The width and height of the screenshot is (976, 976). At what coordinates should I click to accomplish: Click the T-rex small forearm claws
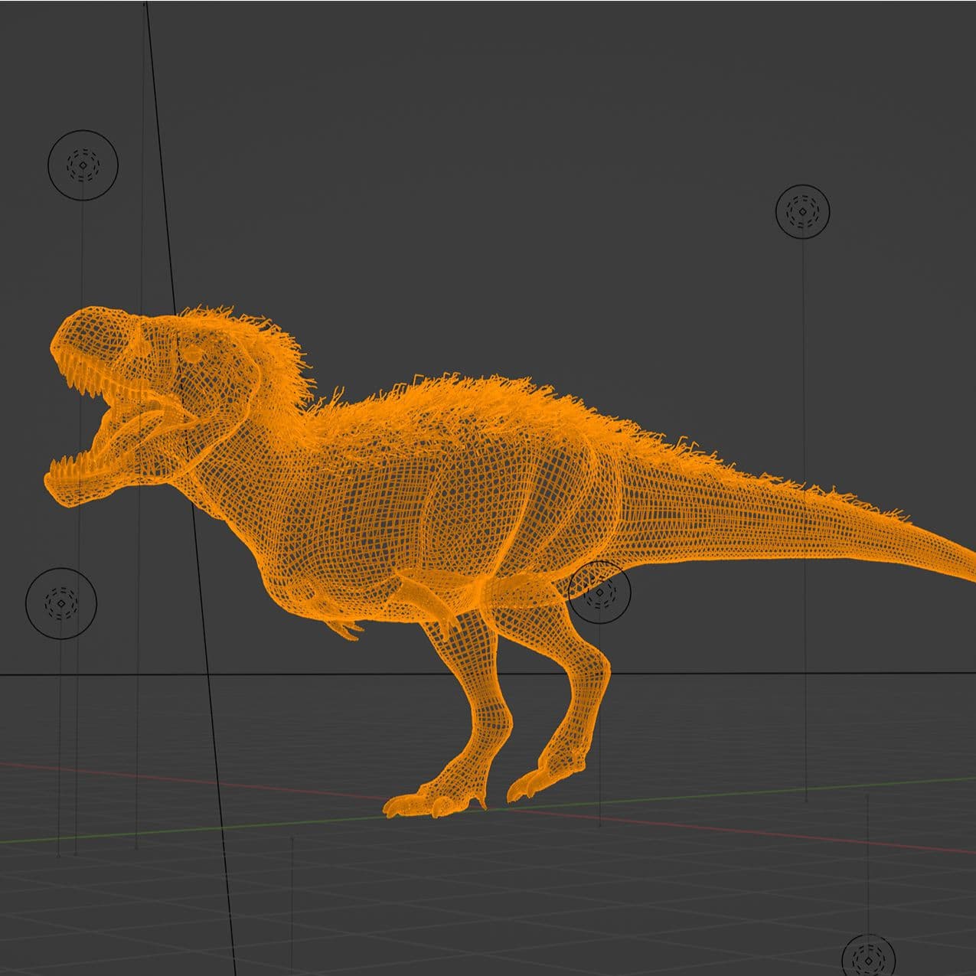(344, 629)
